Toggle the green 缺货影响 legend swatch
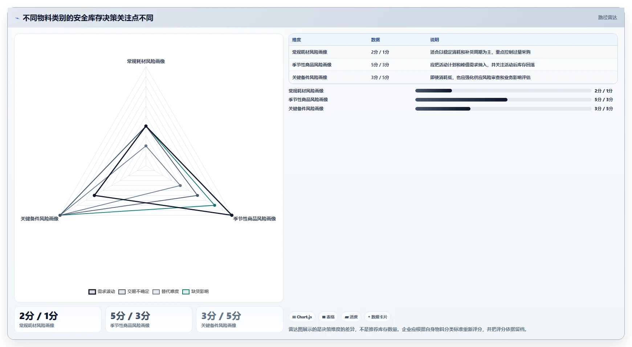632x347 pixels. [x=186, y=292]
